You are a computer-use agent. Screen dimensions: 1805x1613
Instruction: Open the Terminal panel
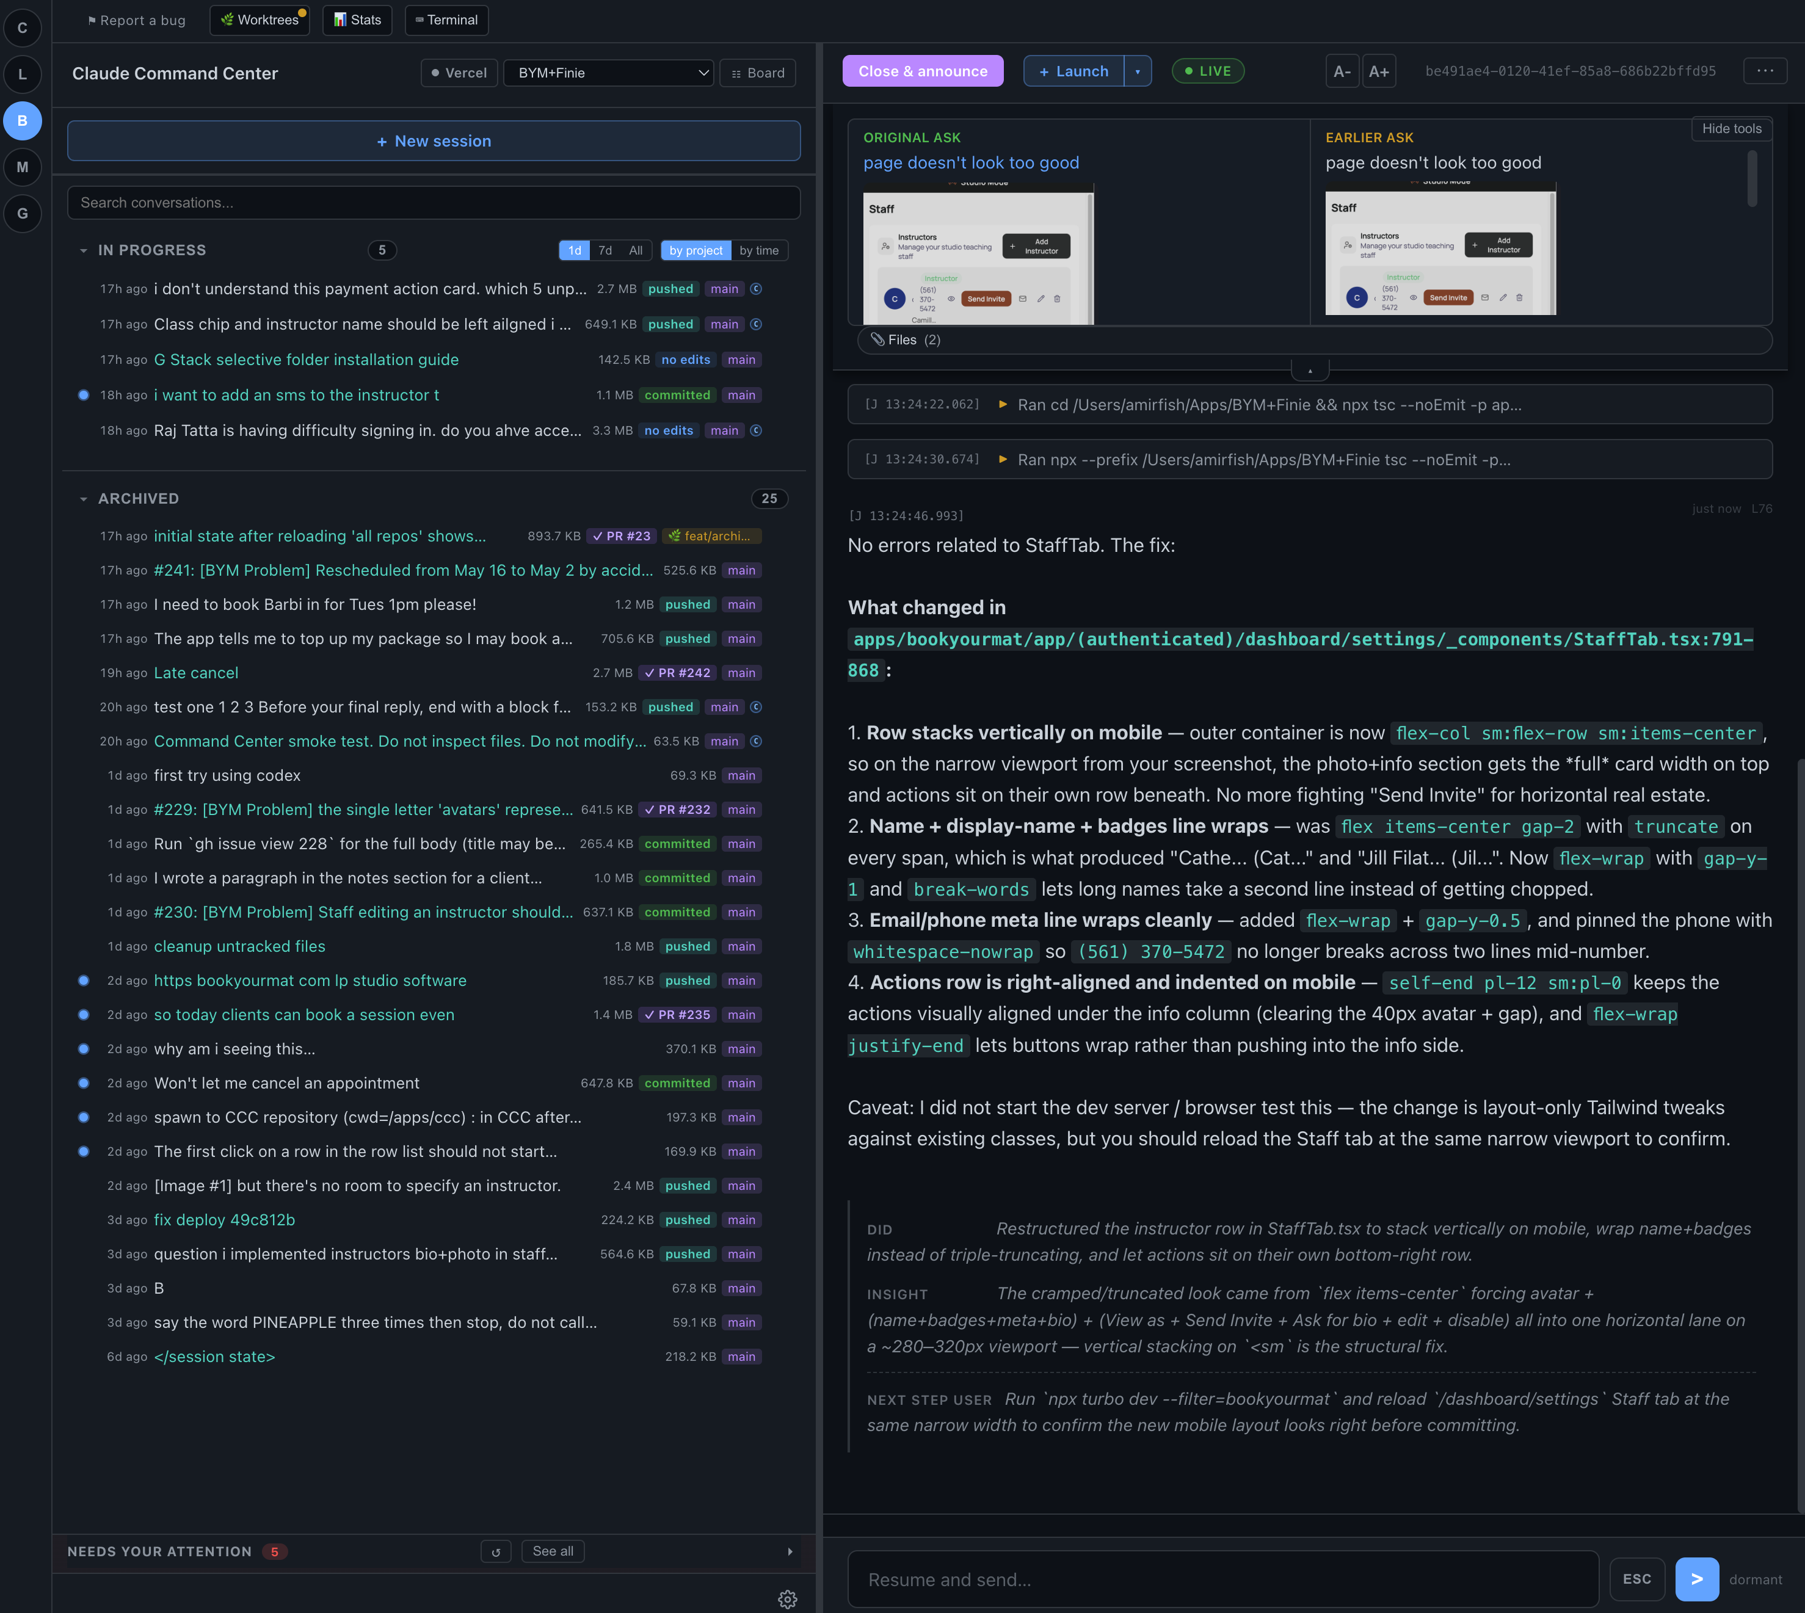click(447, 20)
